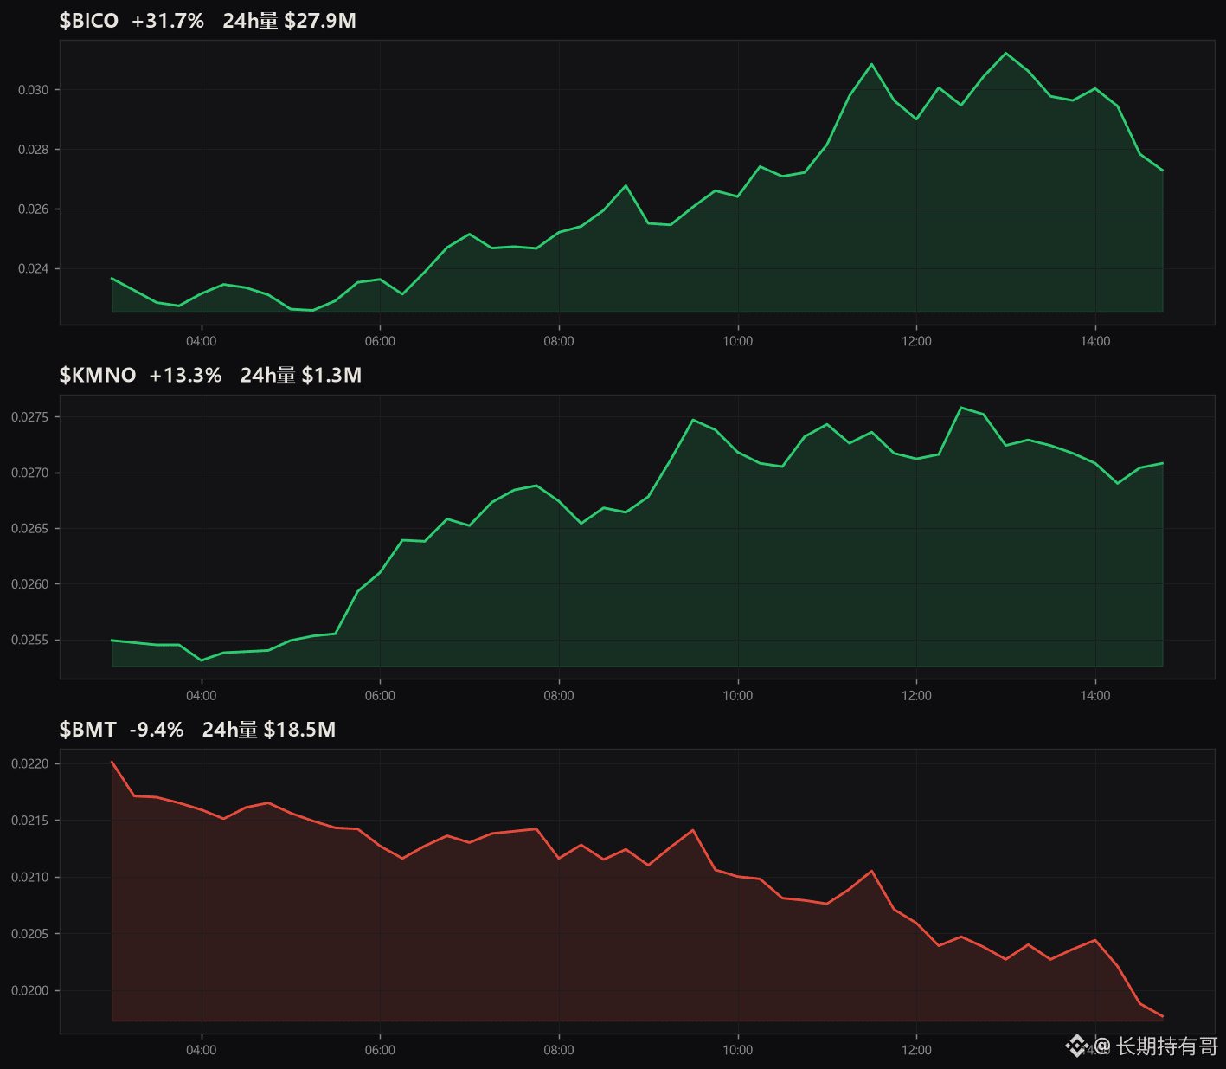Click the 04:00 tick under BMT chart

click(x=202, y=1050)
